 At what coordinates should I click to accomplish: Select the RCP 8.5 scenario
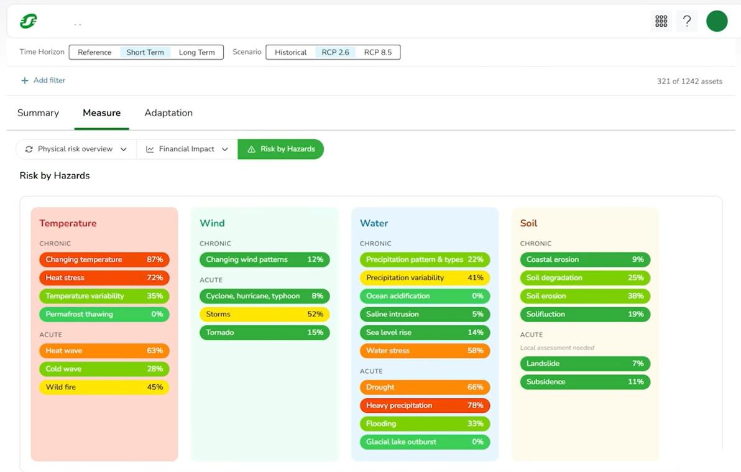click(x=378, y=52)
